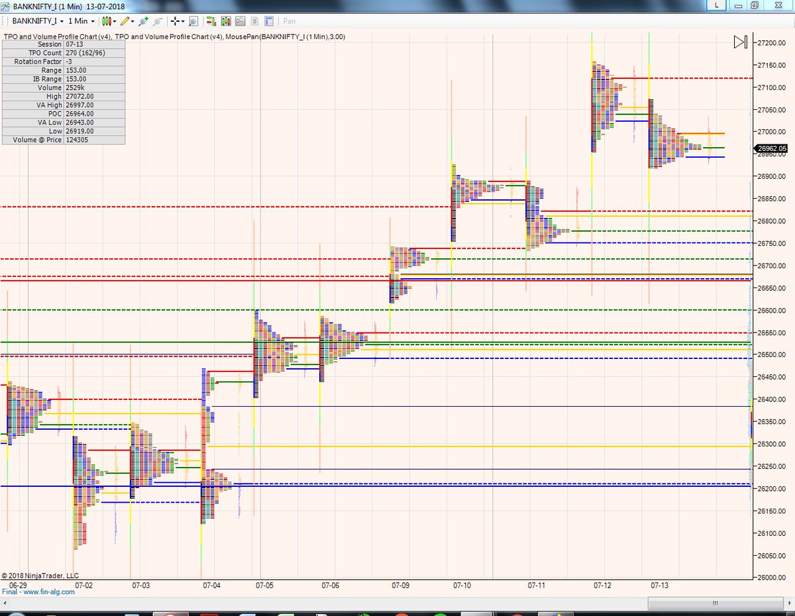
Task: Open the data series candle icon
Action: [x=225, y=21]
